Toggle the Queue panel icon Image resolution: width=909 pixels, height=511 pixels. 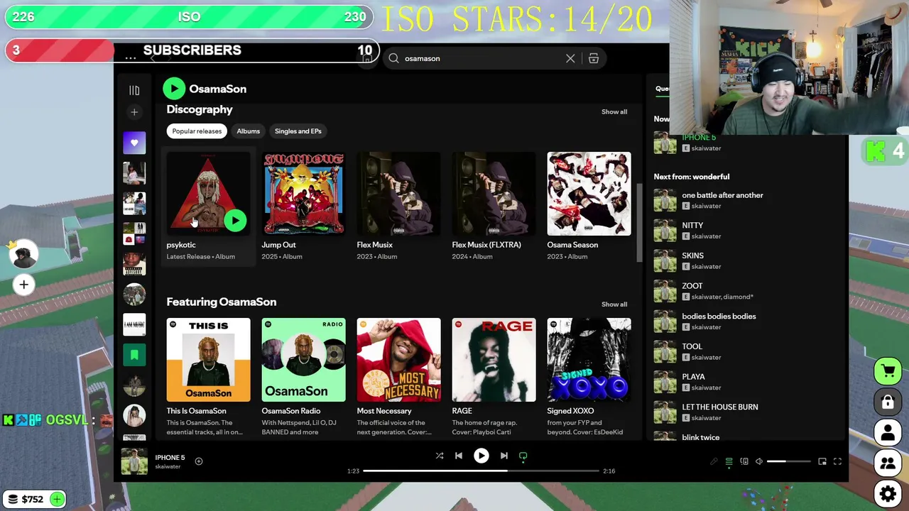point(729,461)
